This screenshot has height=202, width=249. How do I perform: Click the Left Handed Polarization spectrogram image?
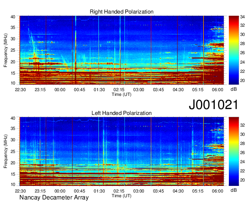click(122, 151)
